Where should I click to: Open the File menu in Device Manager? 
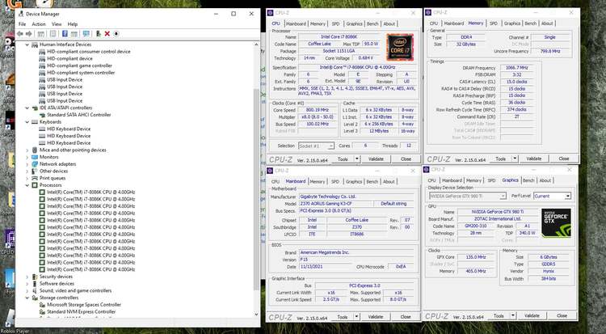23,24
